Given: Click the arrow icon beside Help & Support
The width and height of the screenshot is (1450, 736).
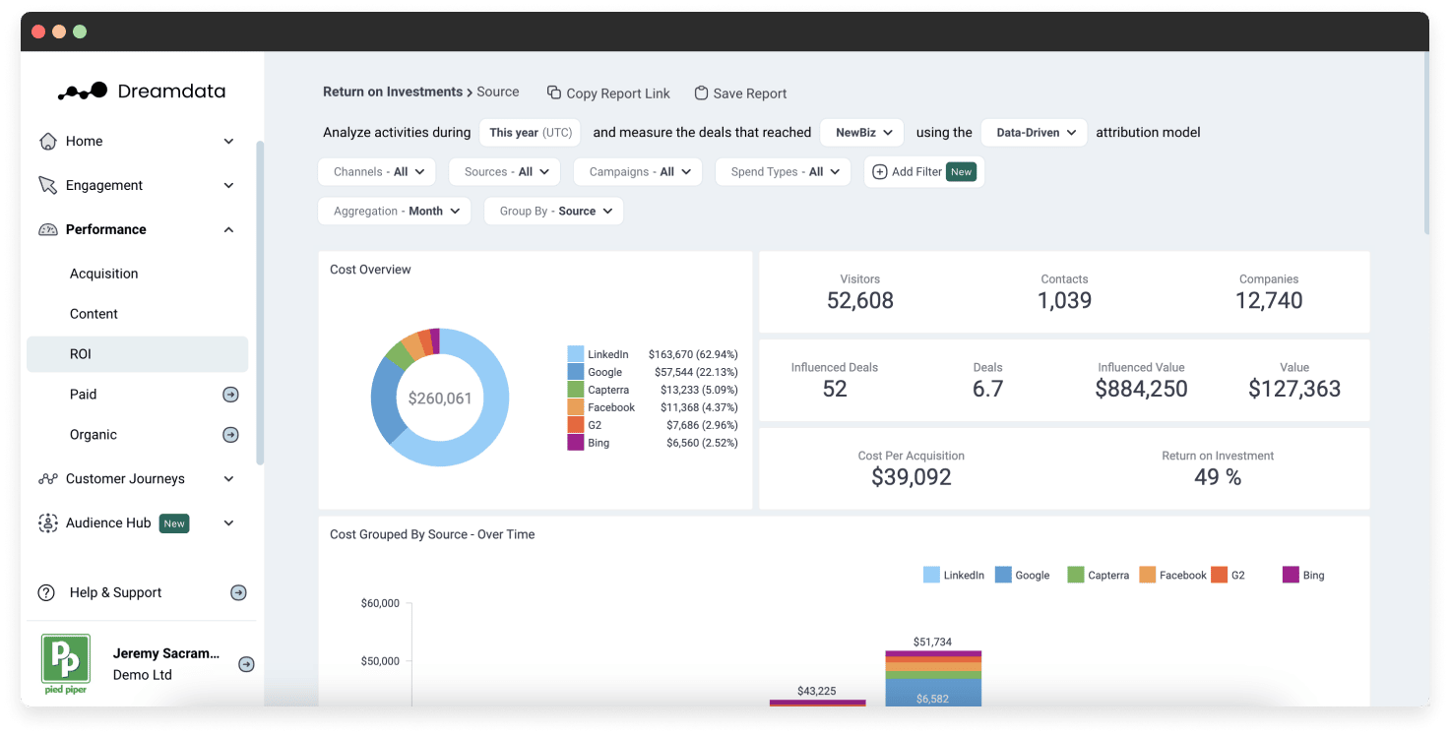Looking at the screenshot, I should point(238,592).
